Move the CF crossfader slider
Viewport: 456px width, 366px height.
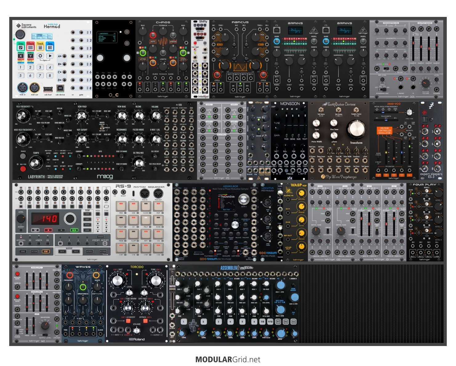pyautogui.click(x=172, y=289)
